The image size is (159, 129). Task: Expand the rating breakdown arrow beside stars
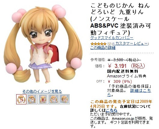point(109,44)
